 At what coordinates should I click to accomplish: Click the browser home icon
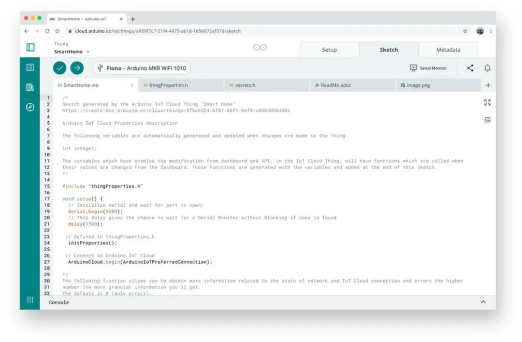pyautogui.click(x=57, y=31)
